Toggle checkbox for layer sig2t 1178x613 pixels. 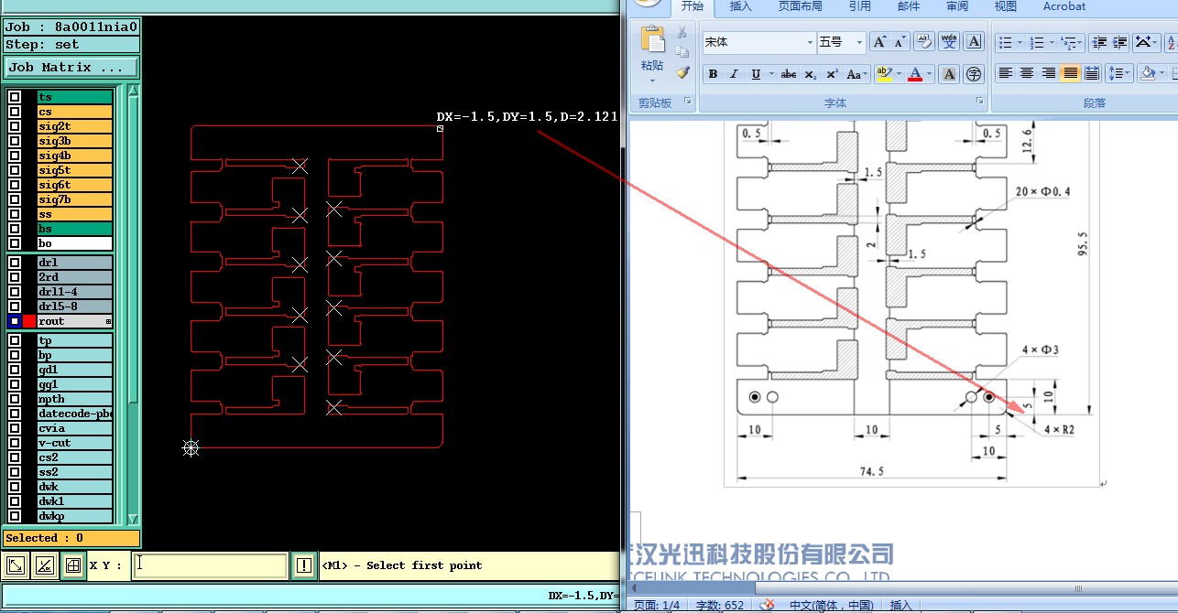[x=15, y=125]
